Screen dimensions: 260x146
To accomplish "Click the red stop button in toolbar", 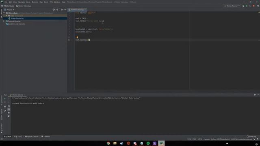I will (253, 6).
